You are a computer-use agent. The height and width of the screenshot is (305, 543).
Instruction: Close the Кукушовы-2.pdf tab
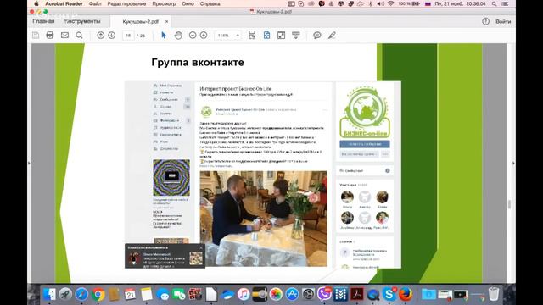click(x=166, y=21)
